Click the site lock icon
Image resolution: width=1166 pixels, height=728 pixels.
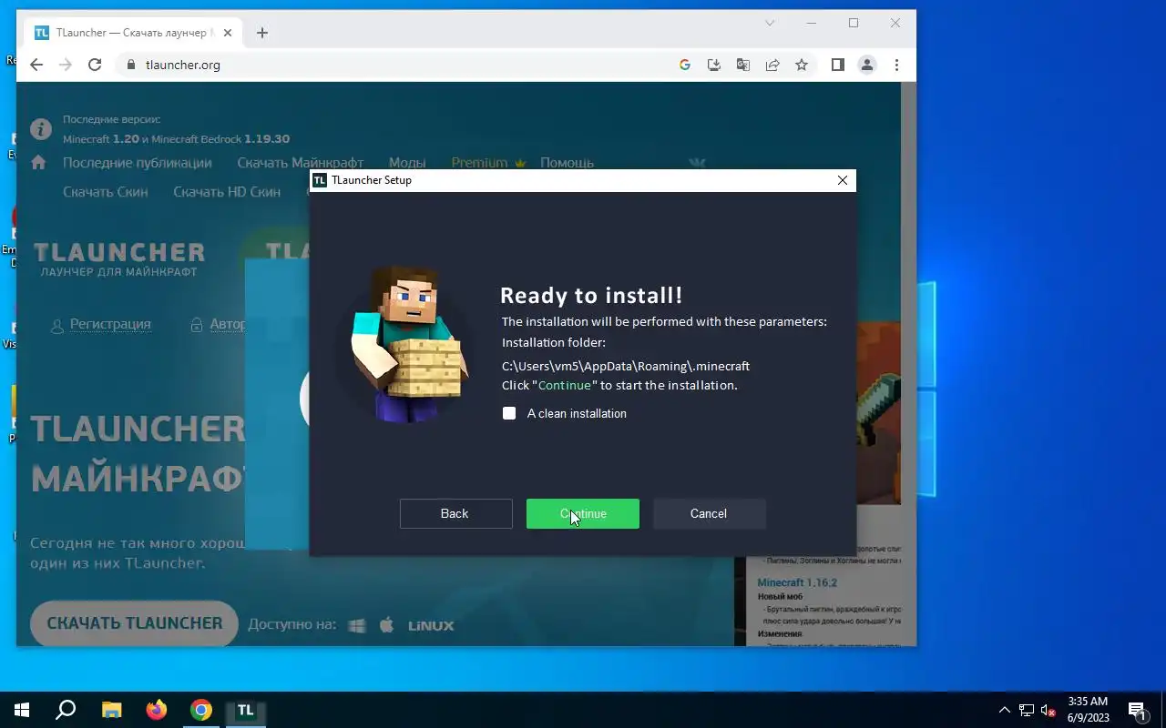130,65
